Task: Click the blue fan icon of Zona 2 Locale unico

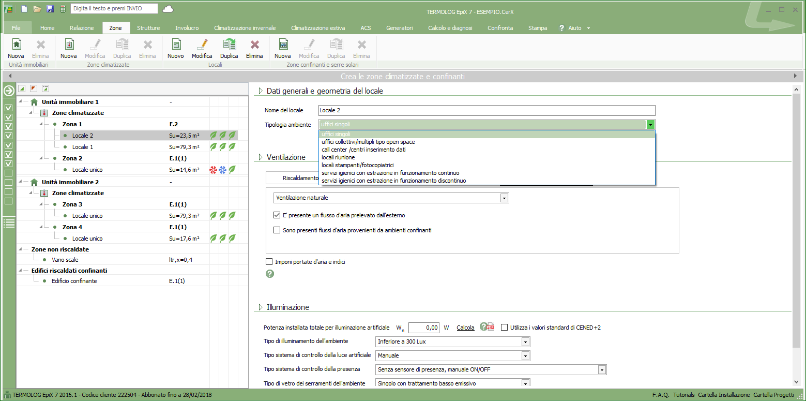Action: point(223,170)
